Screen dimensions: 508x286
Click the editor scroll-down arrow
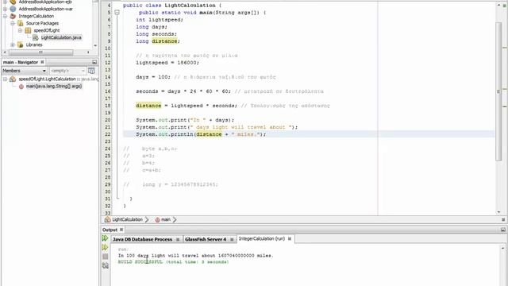[498, 212]
